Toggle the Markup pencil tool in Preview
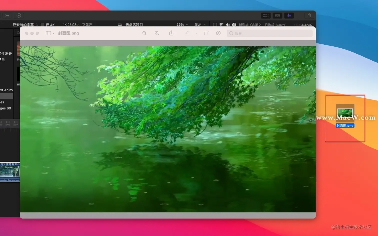 (187, 33)
